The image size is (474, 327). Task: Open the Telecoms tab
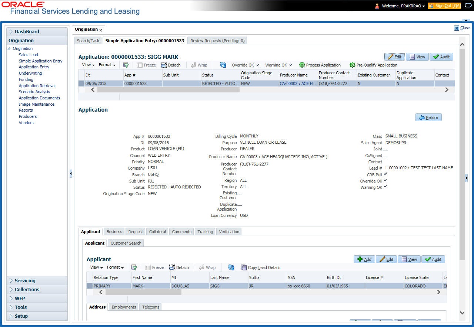151,307
